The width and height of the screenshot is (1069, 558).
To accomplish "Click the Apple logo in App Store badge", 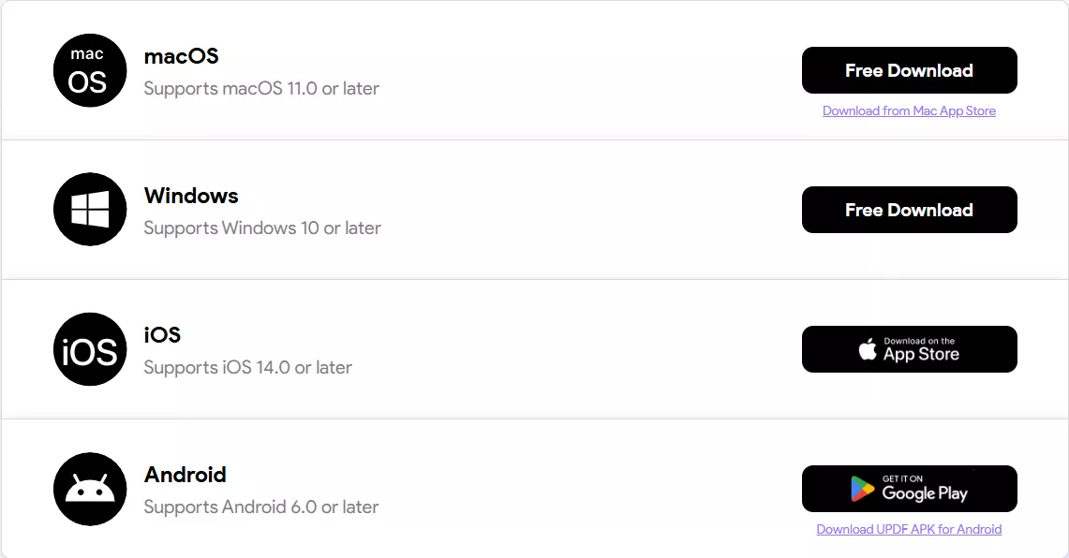I will coord(868,349).
